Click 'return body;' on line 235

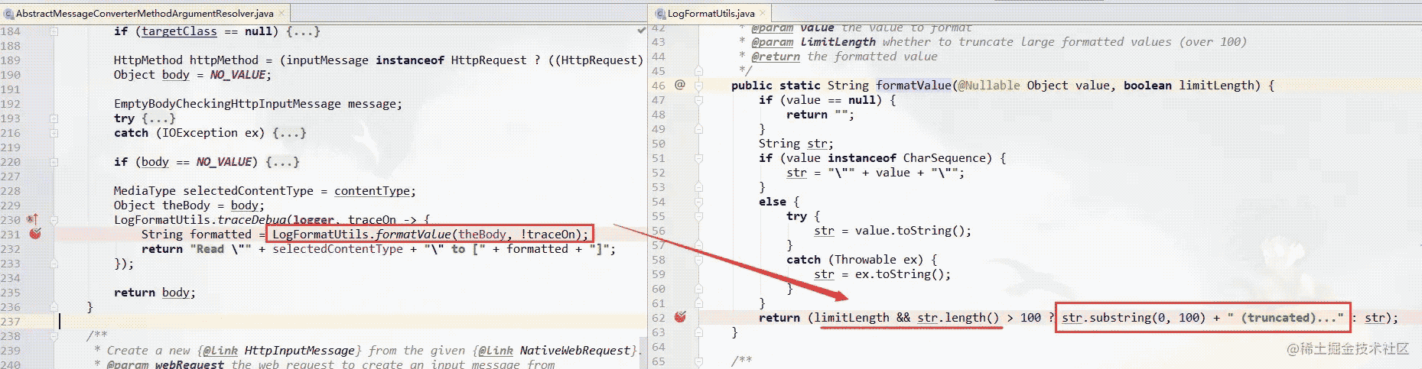click(155, 293)
